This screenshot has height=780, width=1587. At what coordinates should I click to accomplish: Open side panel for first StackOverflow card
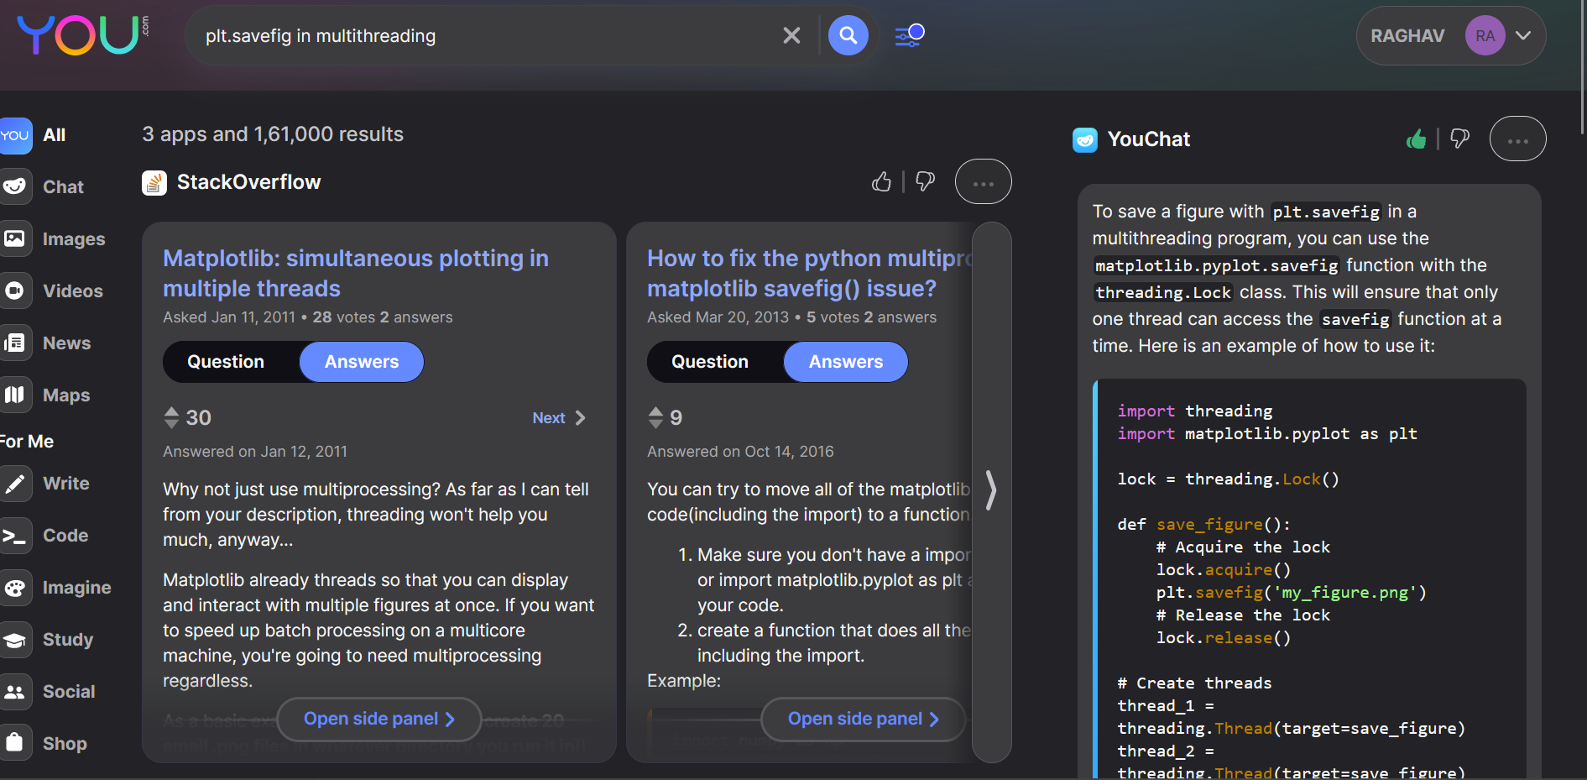[378, 719]
